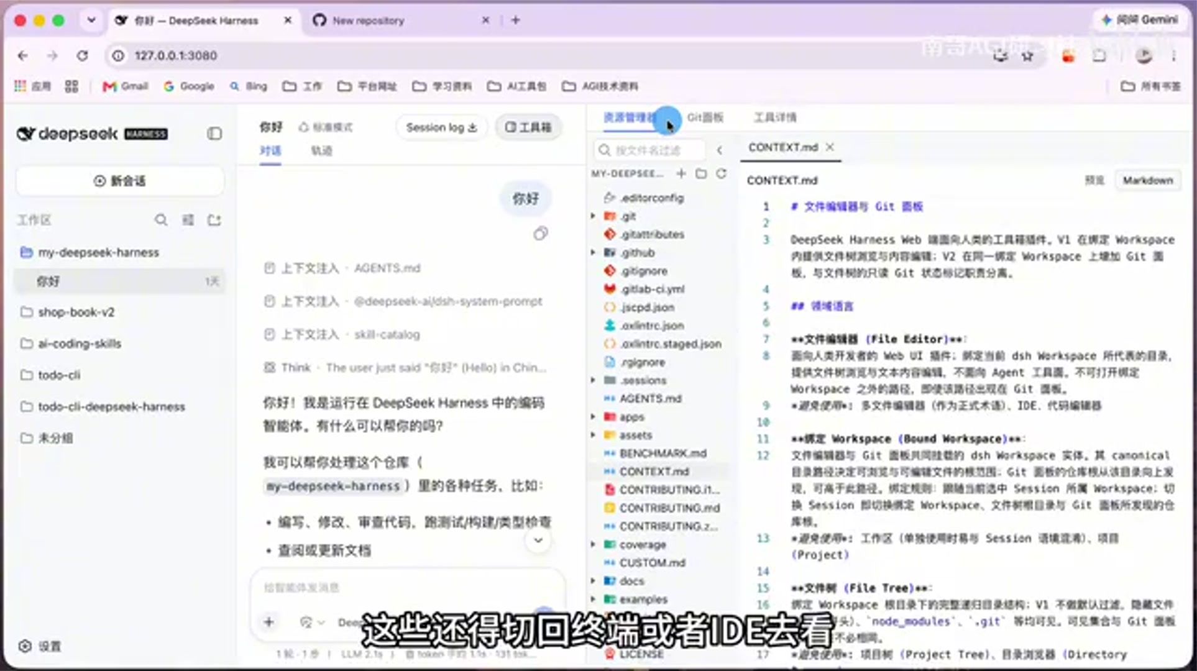
Task: Open the skill-catalog context injection entry
Action: [342, 334]
